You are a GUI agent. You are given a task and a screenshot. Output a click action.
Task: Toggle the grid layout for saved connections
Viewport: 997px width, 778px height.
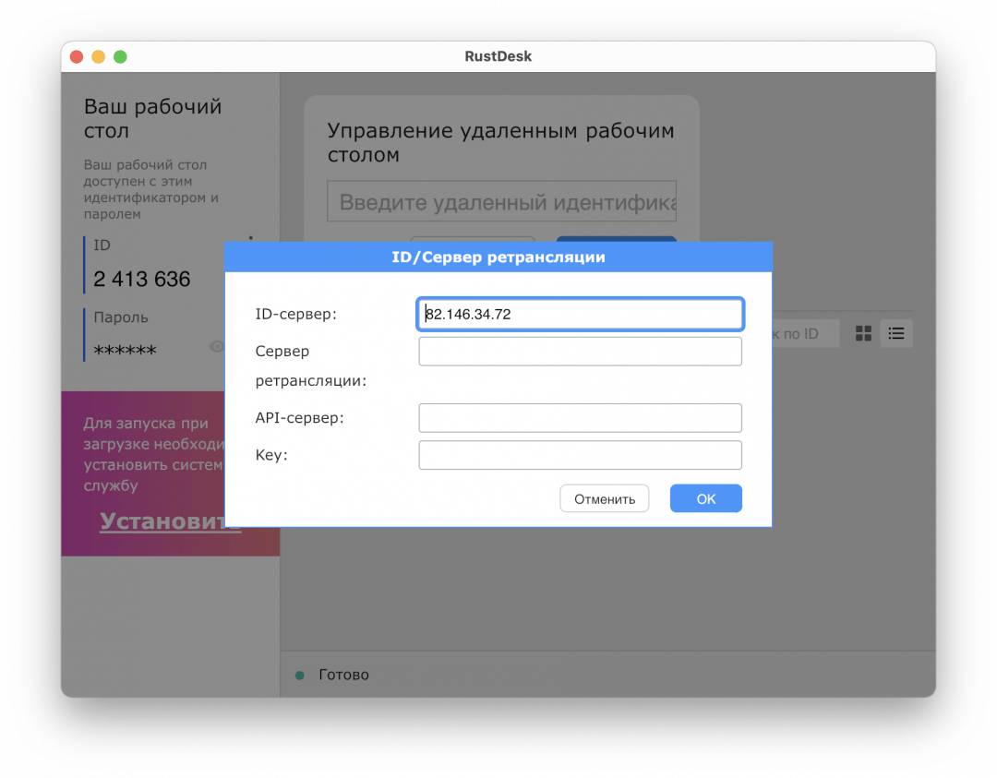tap(863, 333)
